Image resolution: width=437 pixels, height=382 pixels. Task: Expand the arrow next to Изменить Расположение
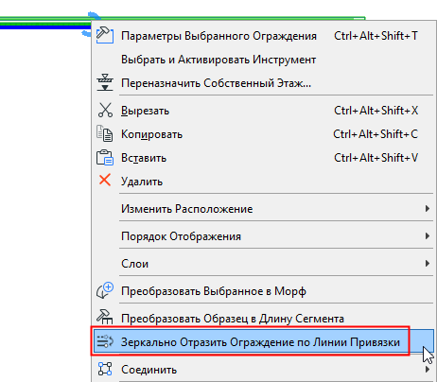point(428,209)
